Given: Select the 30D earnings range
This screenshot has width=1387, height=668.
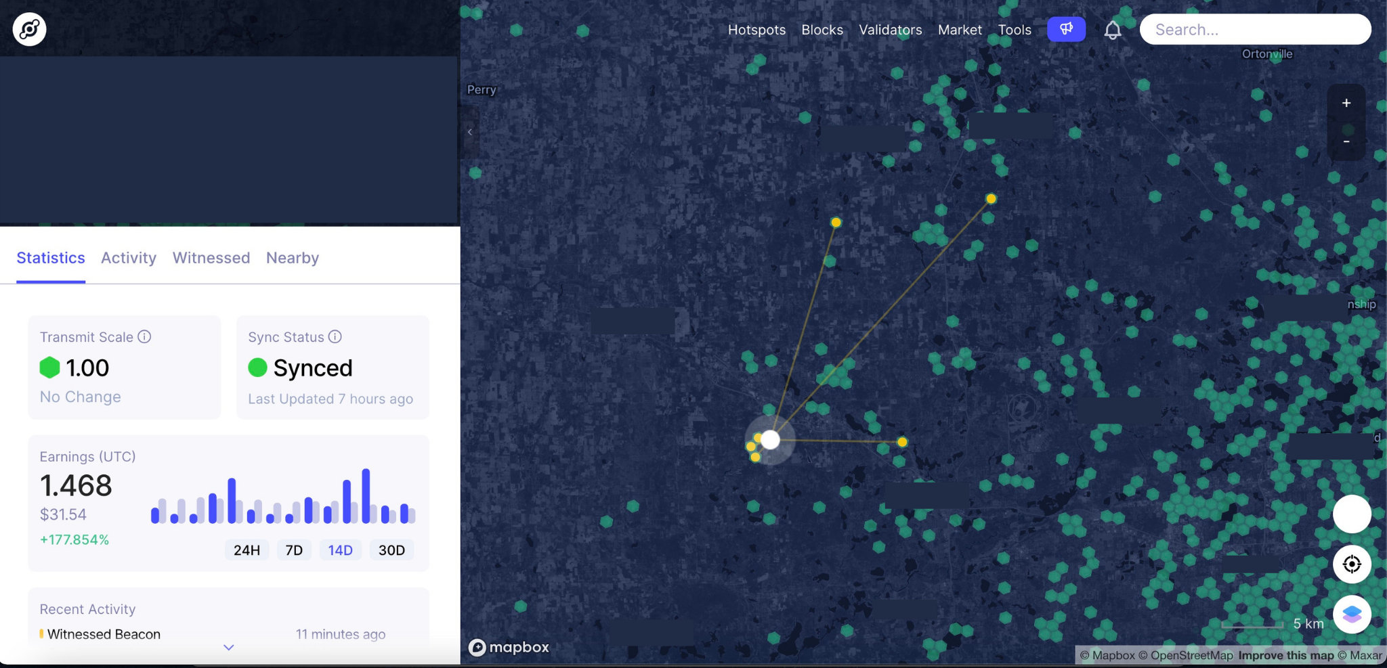Looking at the screenshot, I should 391,550.
